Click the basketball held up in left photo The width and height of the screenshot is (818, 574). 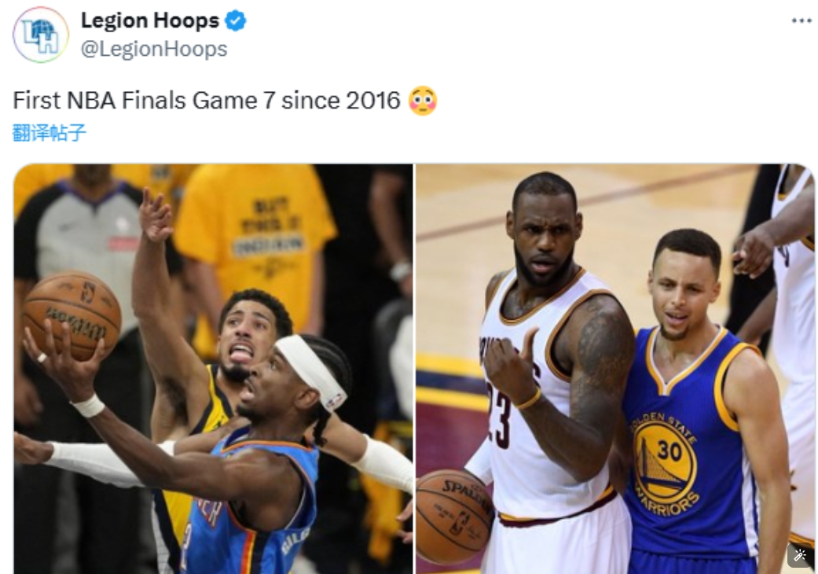[72, 315]
